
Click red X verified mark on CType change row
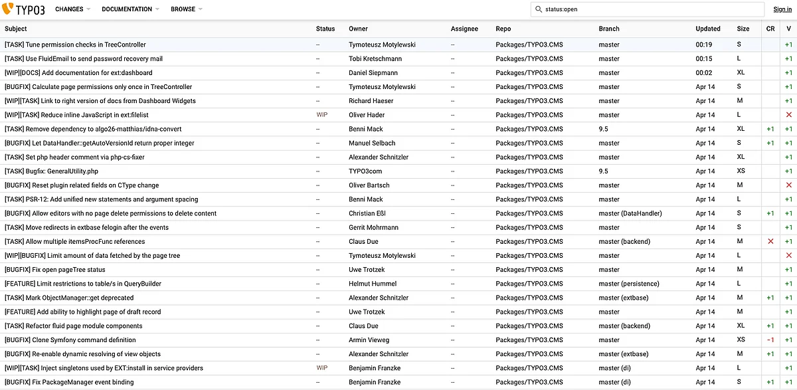788,185
